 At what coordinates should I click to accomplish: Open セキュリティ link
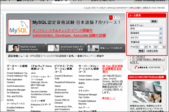84,91
